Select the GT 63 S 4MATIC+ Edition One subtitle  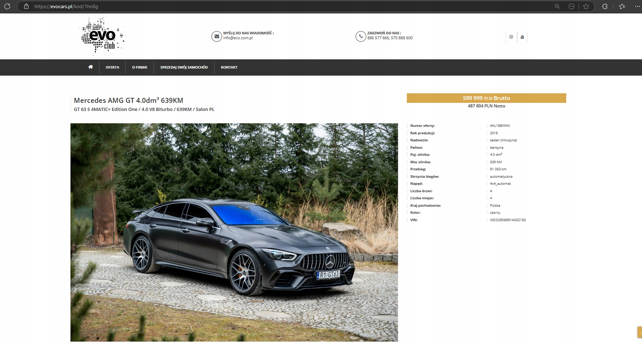click(144, 109)
